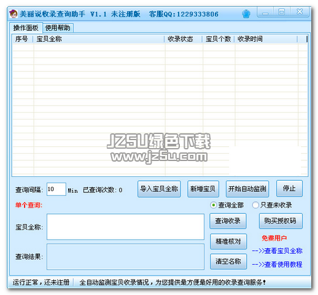
Task: Close the application window
Action: point(300,12)
